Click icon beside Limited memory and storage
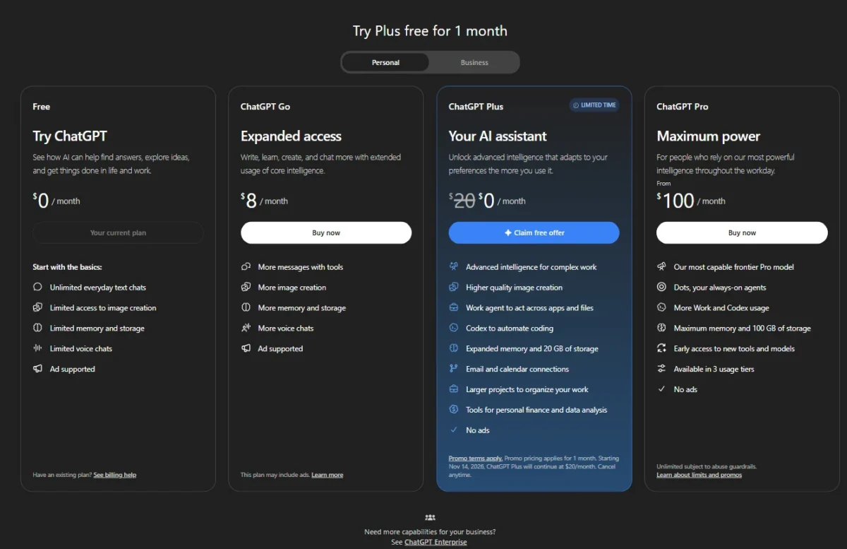 (37, 329)
